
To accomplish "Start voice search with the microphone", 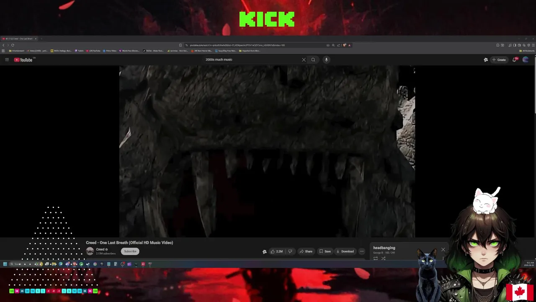I will point(326,60).
